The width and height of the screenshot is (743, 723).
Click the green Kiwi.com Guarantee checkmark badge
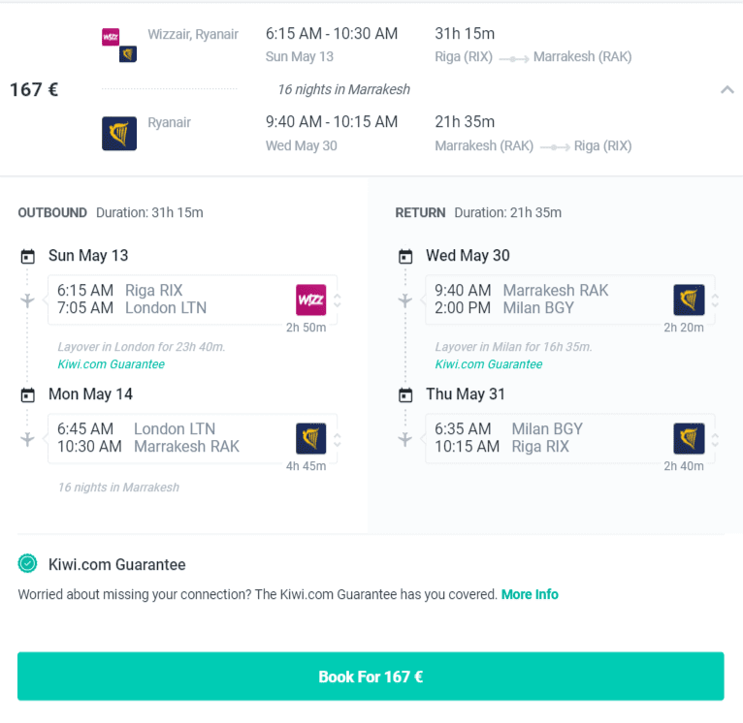[27, 563]
